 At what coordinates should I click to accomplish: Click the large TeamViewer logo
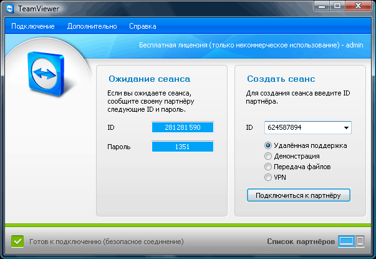[x=46, y=74]
